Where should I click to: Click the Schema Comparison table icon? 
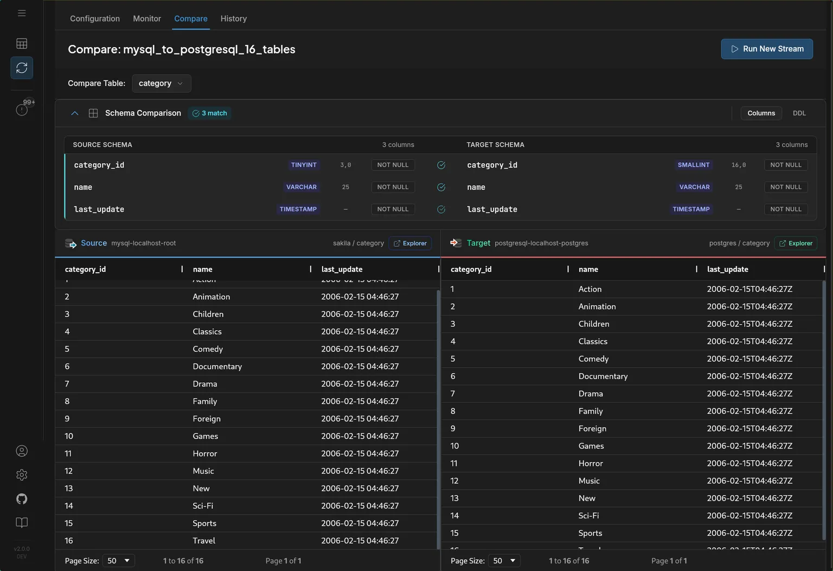[x=93, y=113]
